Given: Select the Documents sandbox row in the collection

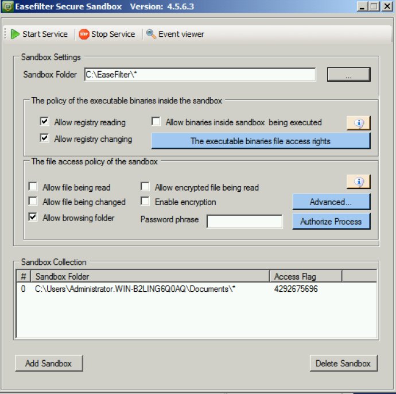Looking at the screenshot, I should coord(196,289).
